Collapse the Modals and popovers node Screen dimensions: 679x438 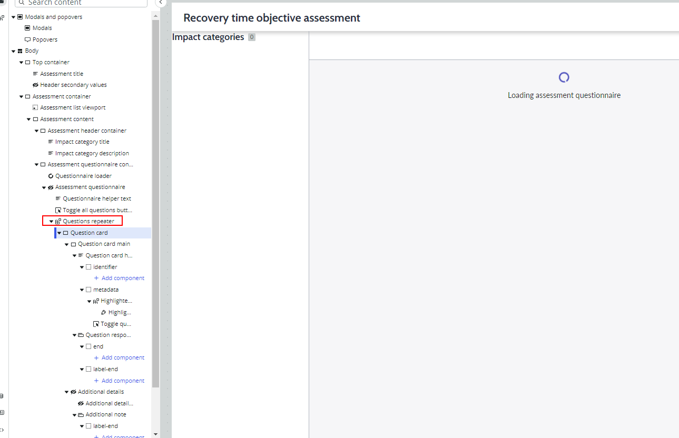(x=13, y=17)
